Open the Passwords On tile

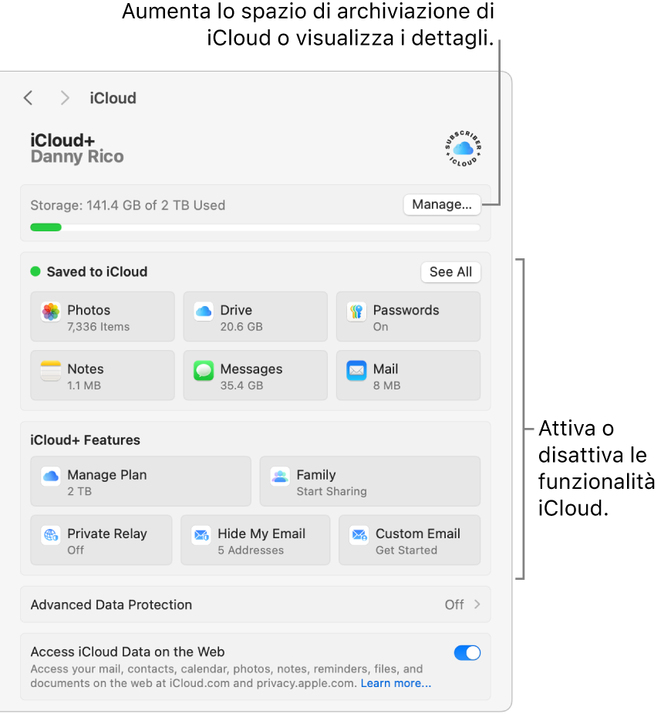(x=408, y=317)
